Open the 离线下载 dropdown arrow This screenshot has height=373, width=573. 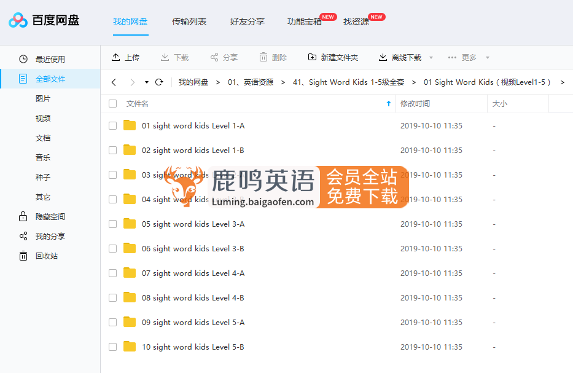[431, 57]
